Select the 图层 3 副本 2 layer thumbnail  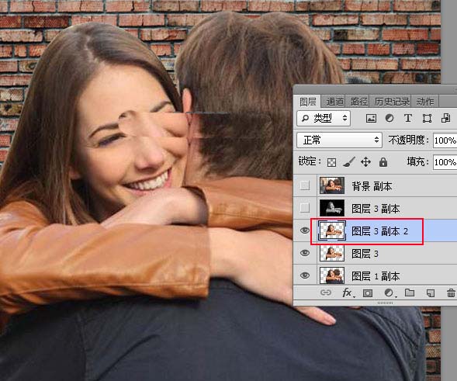click(x=332, y=230)
